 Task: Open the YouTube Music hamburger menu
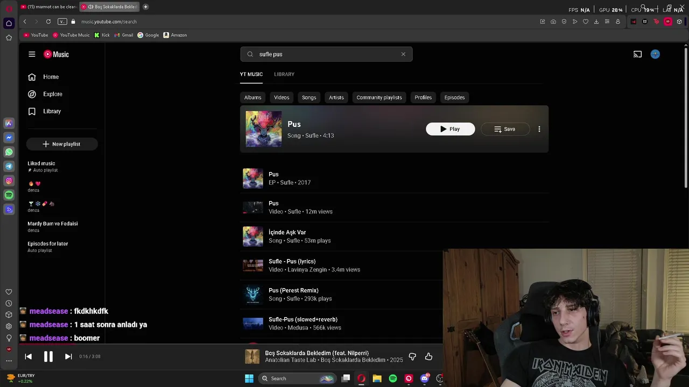(x=32, y=54)
